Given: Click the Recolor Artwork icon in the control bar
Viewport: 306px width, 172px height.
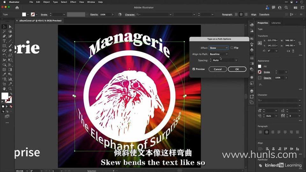Looking at the screenshot, I should pos(120,14).
